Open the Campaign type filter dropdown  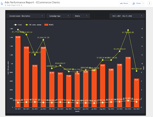click(59, 16)
